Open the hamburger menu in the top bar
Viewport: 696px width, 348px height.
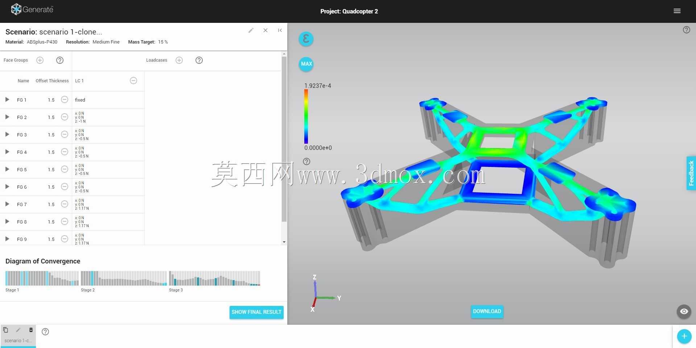pos(677,11)
